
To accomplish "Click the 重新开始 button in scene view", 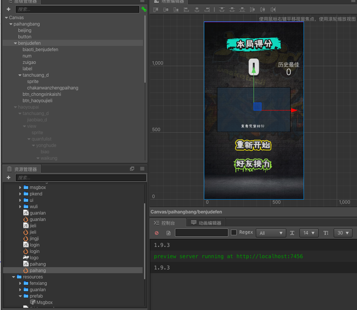I will tap(253, 145).
